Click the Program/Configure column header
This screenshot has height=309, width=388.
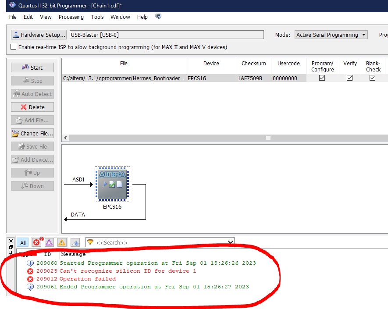point(322,66)
